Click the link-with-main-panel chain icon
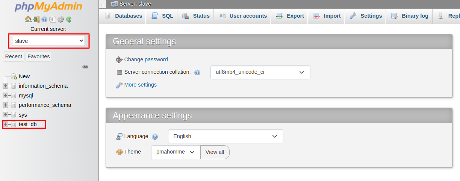This screenshot has width=460, height=181. click(85, 67)
